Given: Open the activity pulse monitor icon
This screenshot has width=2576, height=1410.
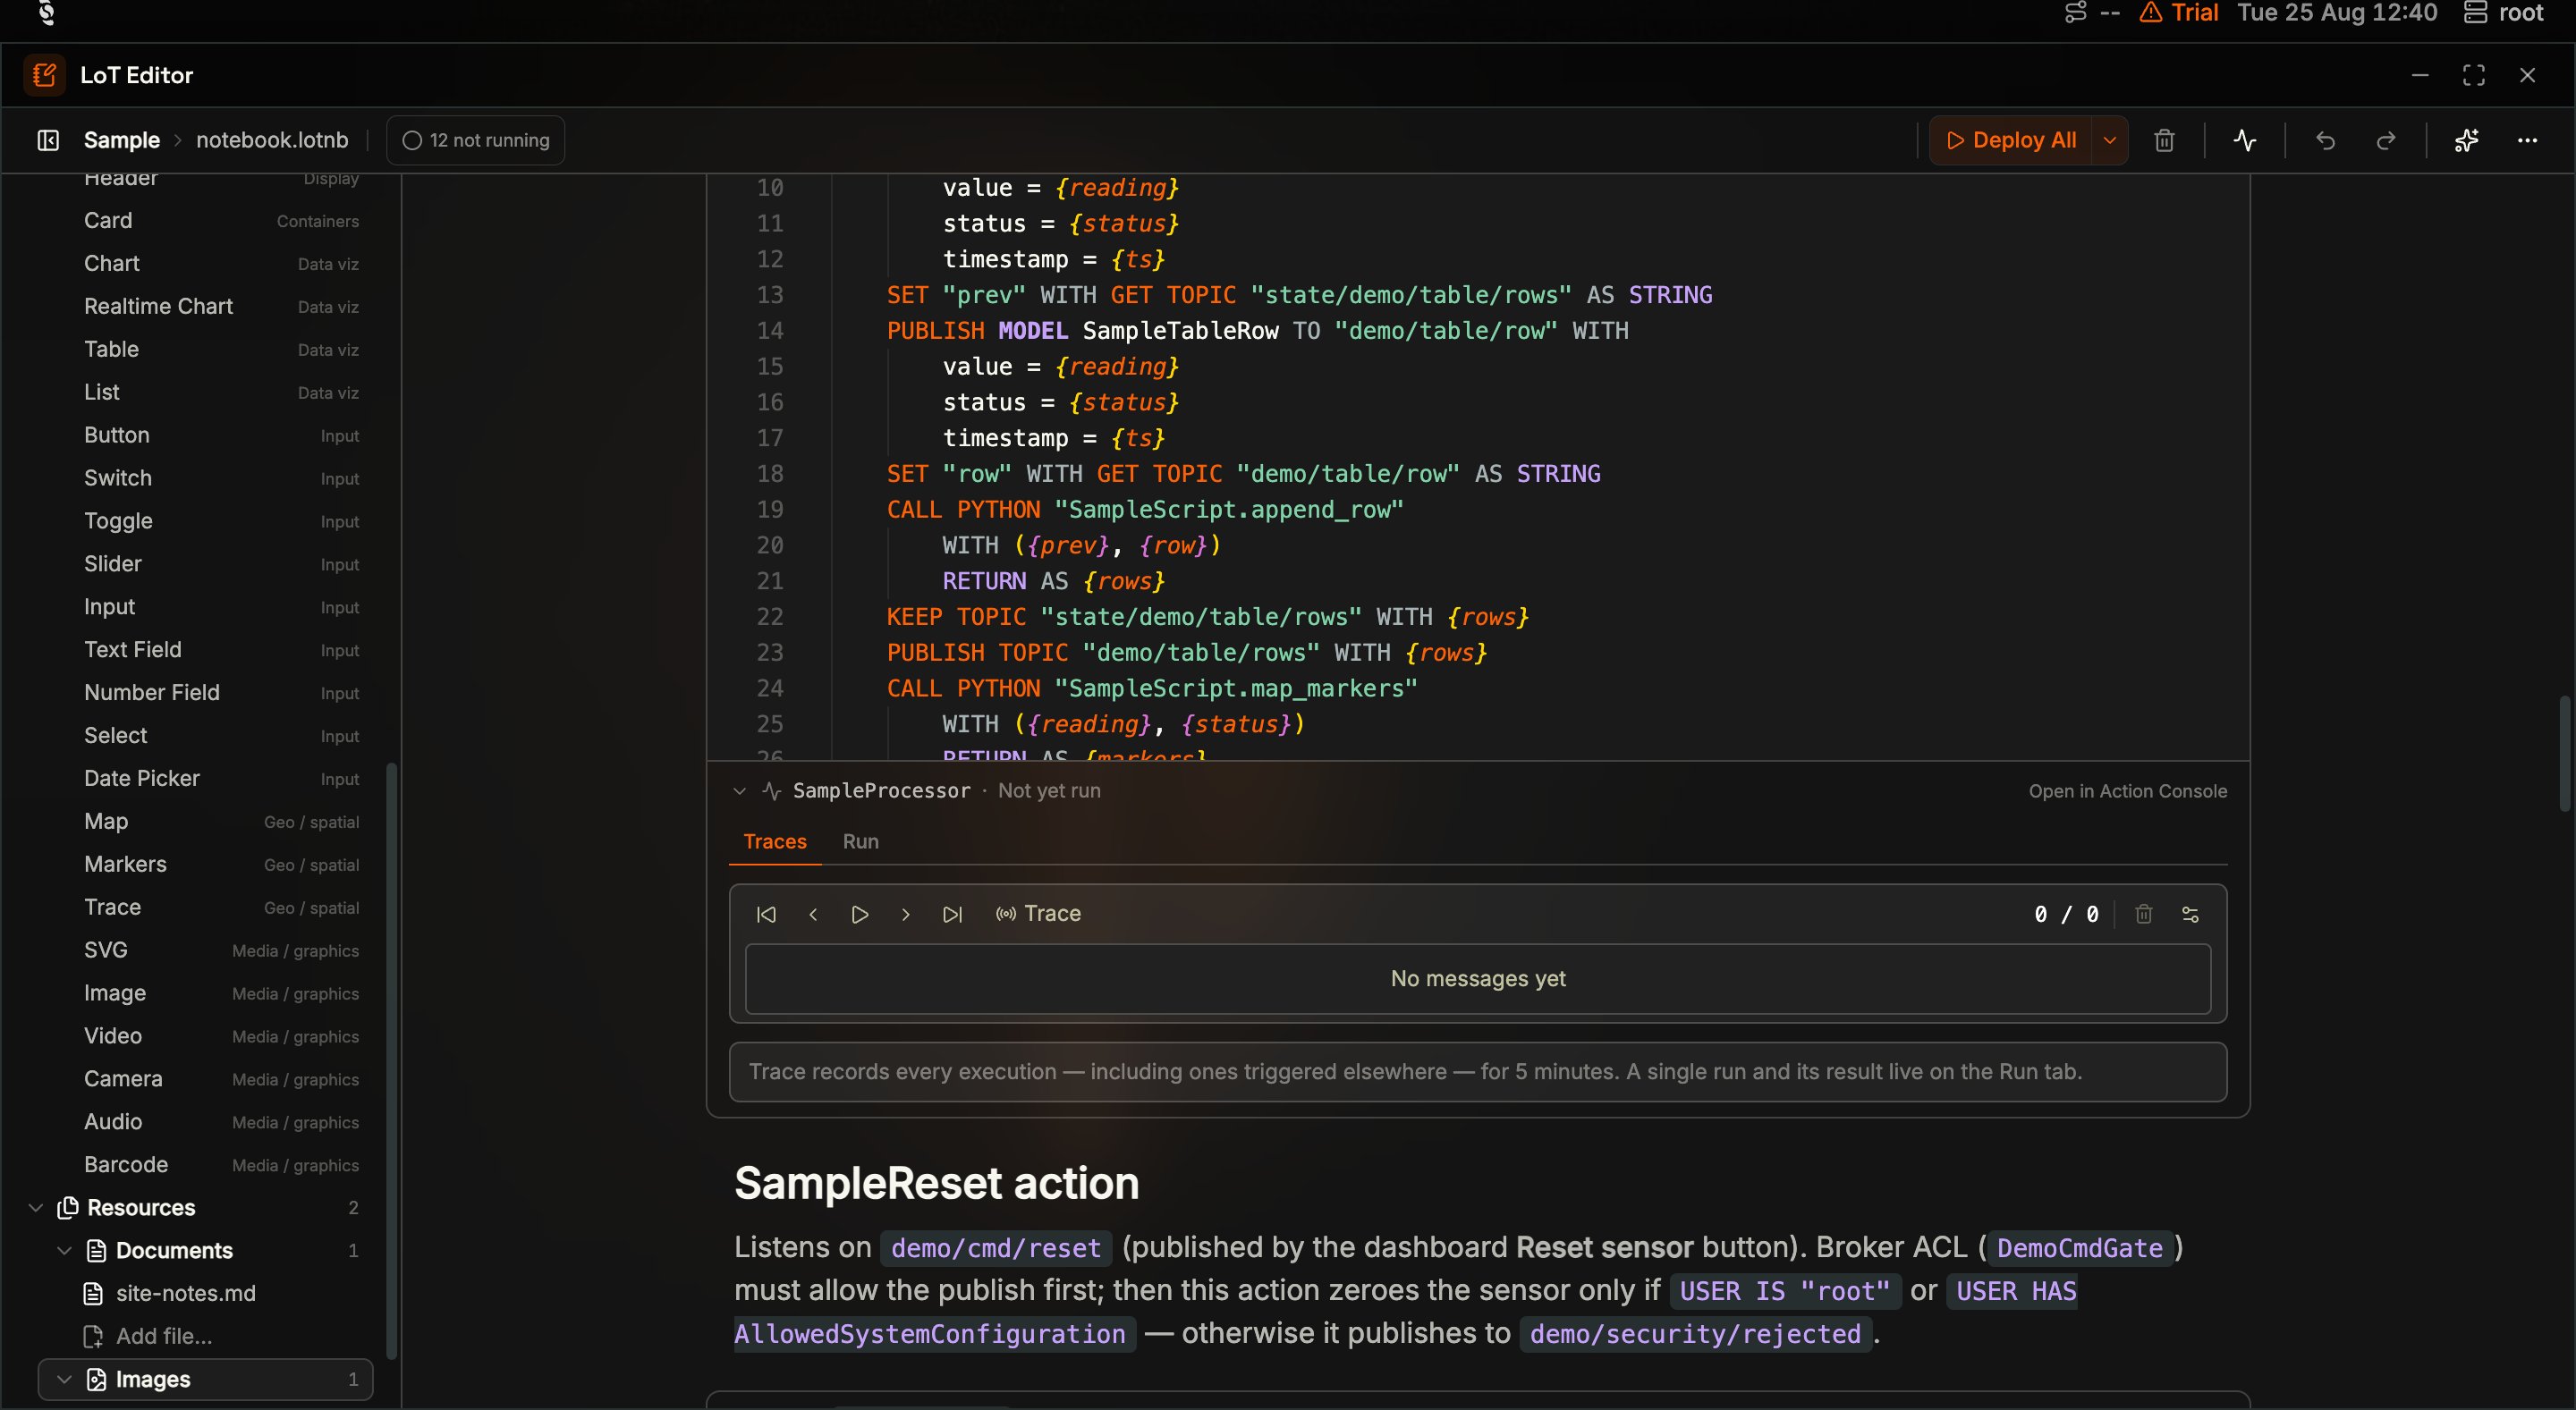Looking at the screenshot, I should [2245, 139].
